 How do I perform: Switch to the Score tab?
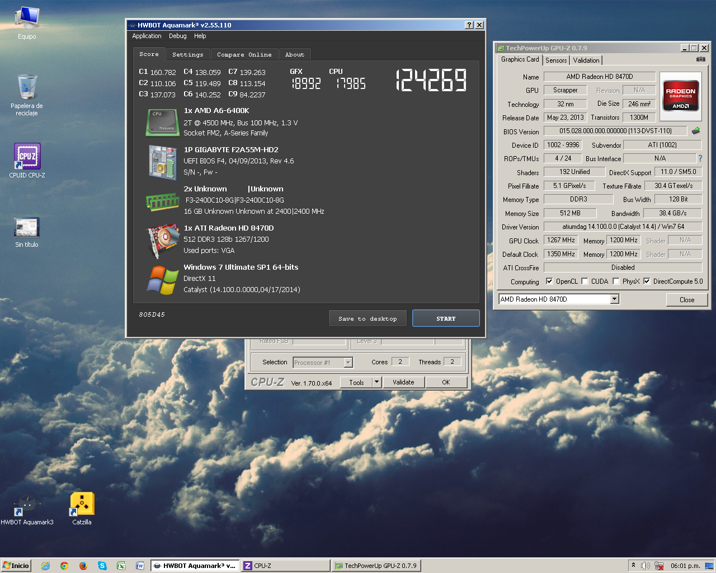coord(149,54)
